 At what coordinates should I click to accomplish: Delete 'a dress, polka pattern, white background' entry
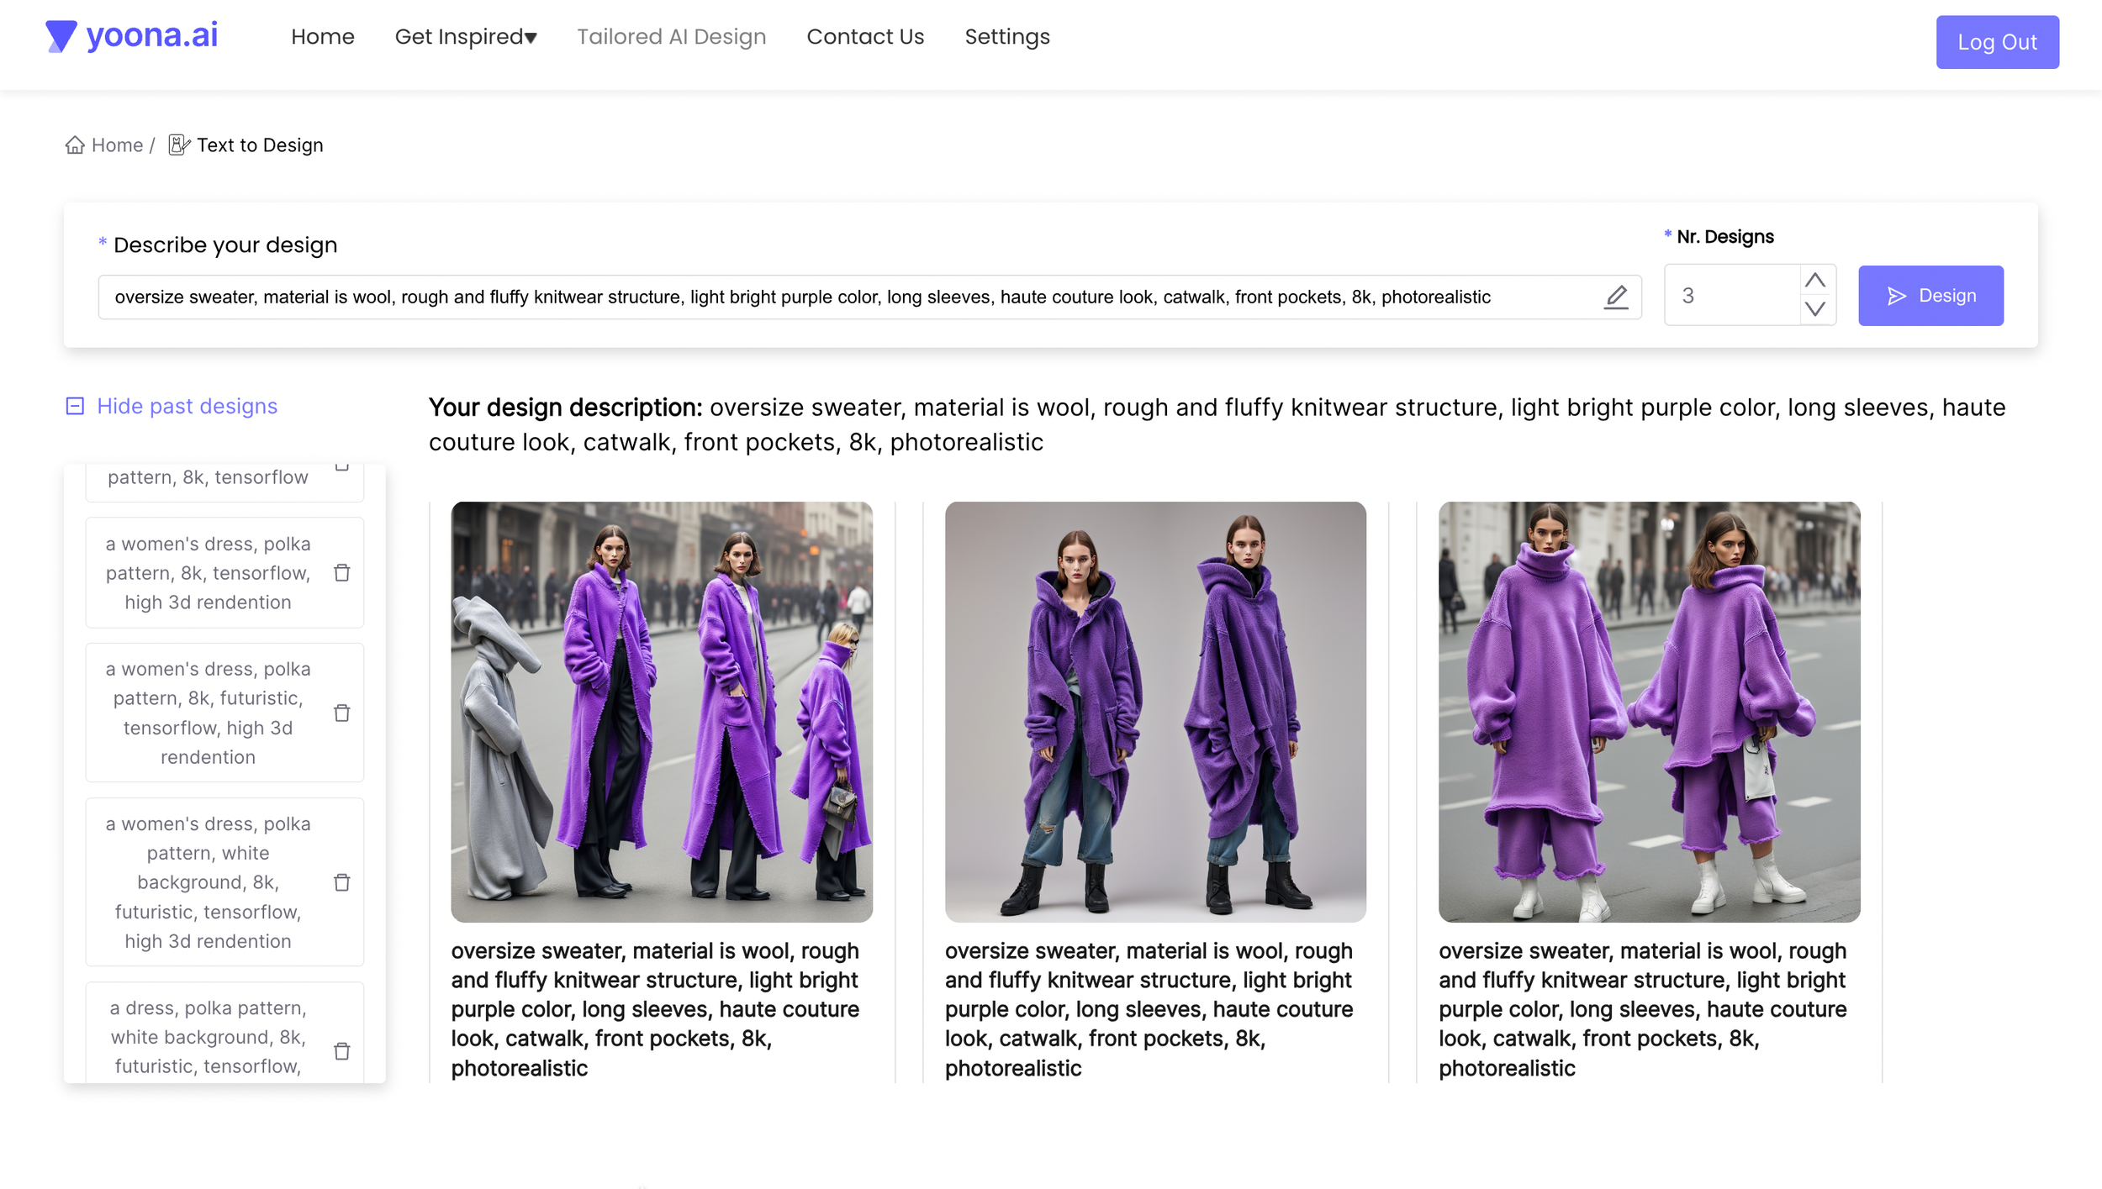point(341,1051)
